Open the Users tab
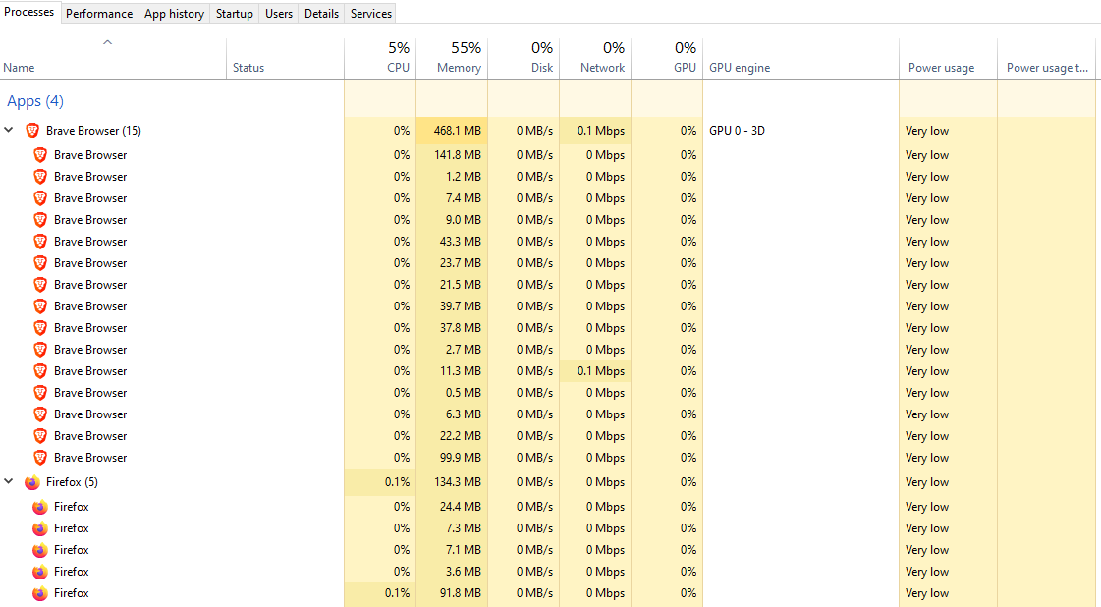Image resolution: width=1101 pixels, height=607 pixels. point(279,14)
